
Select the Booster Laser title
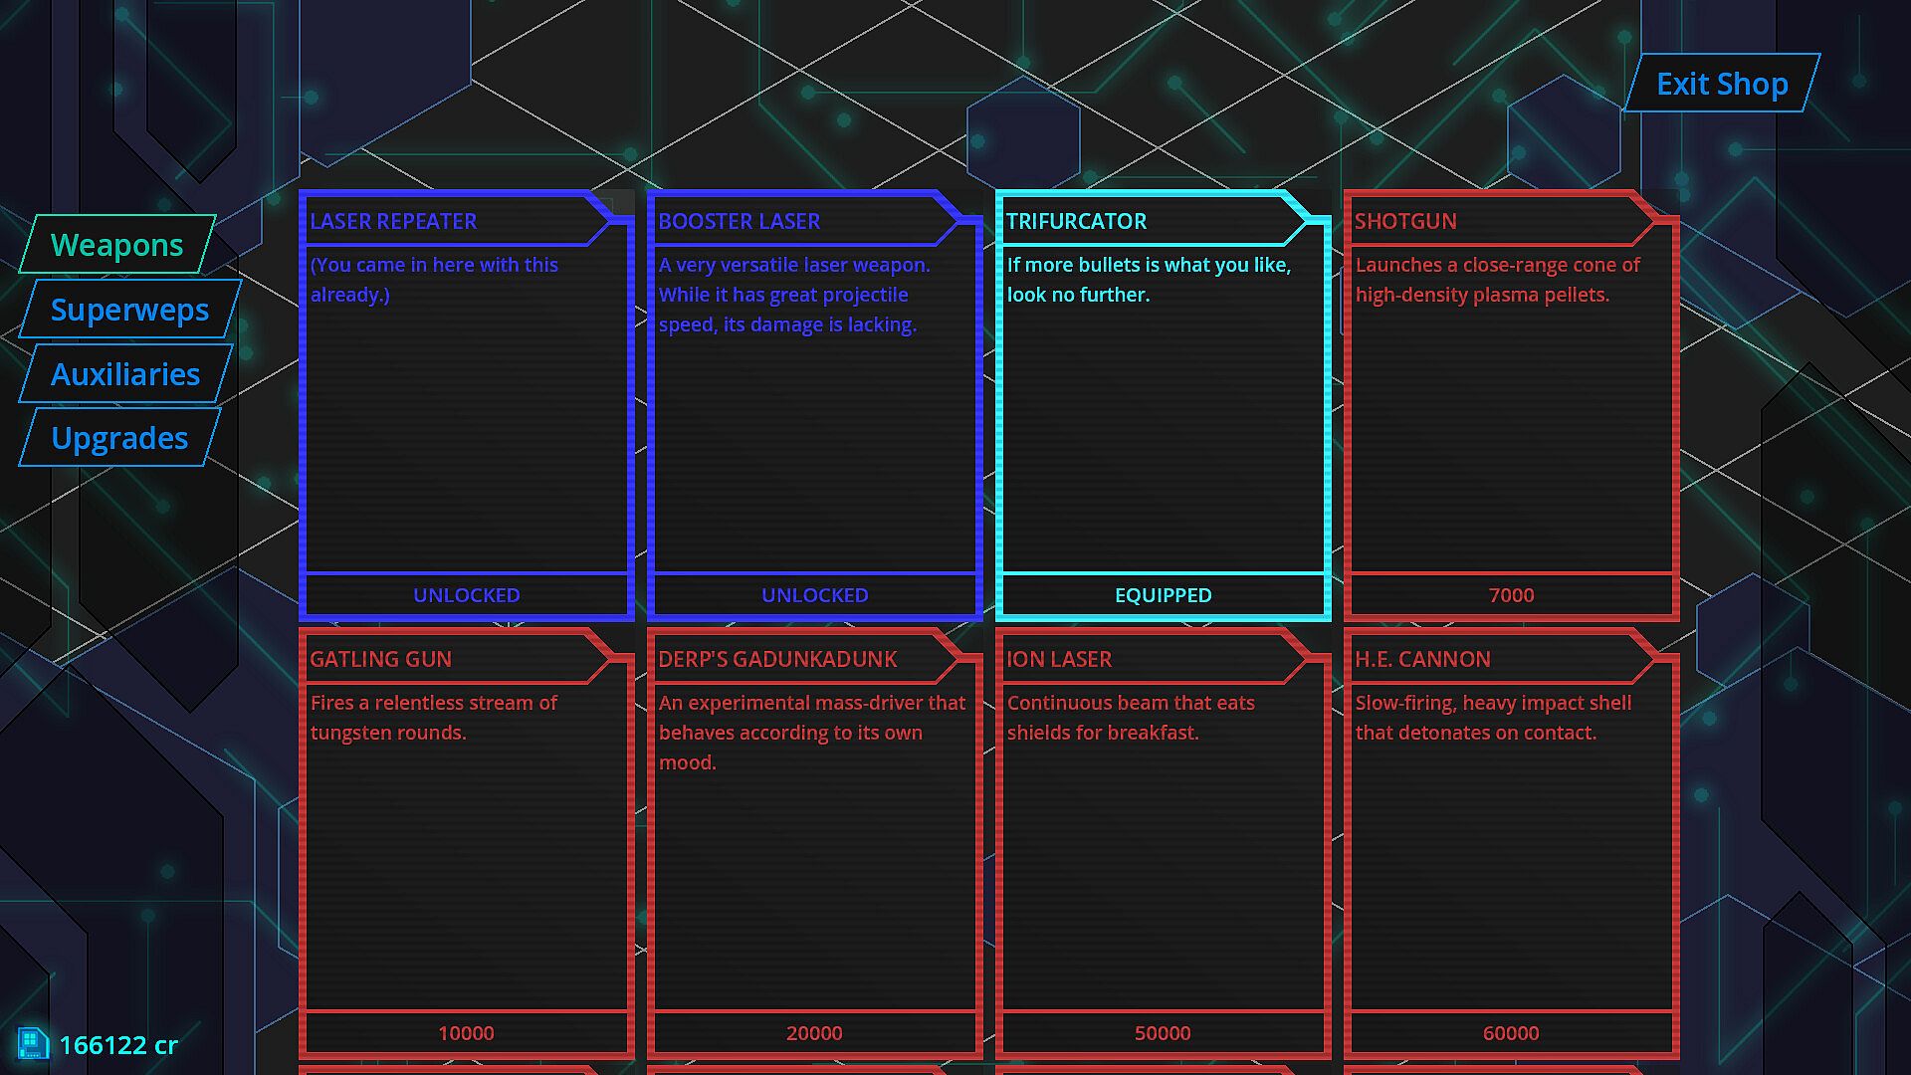tap(740, 221)
